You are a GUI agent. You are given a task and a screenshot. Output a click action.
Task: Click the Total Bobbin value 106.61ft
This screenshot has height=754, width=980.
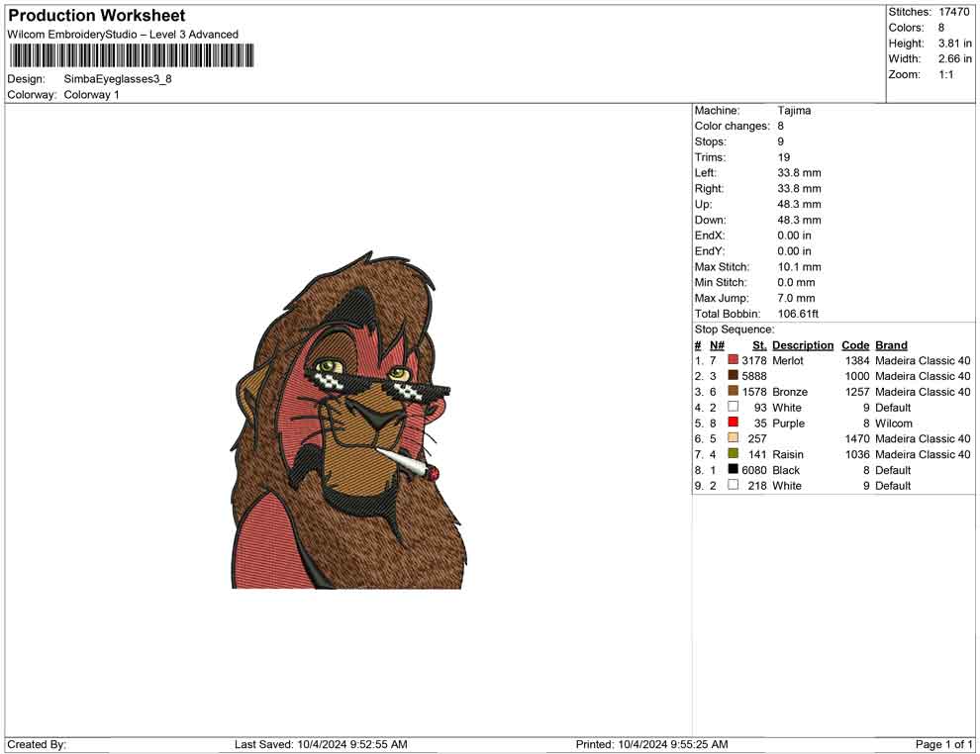pos(798,314)
